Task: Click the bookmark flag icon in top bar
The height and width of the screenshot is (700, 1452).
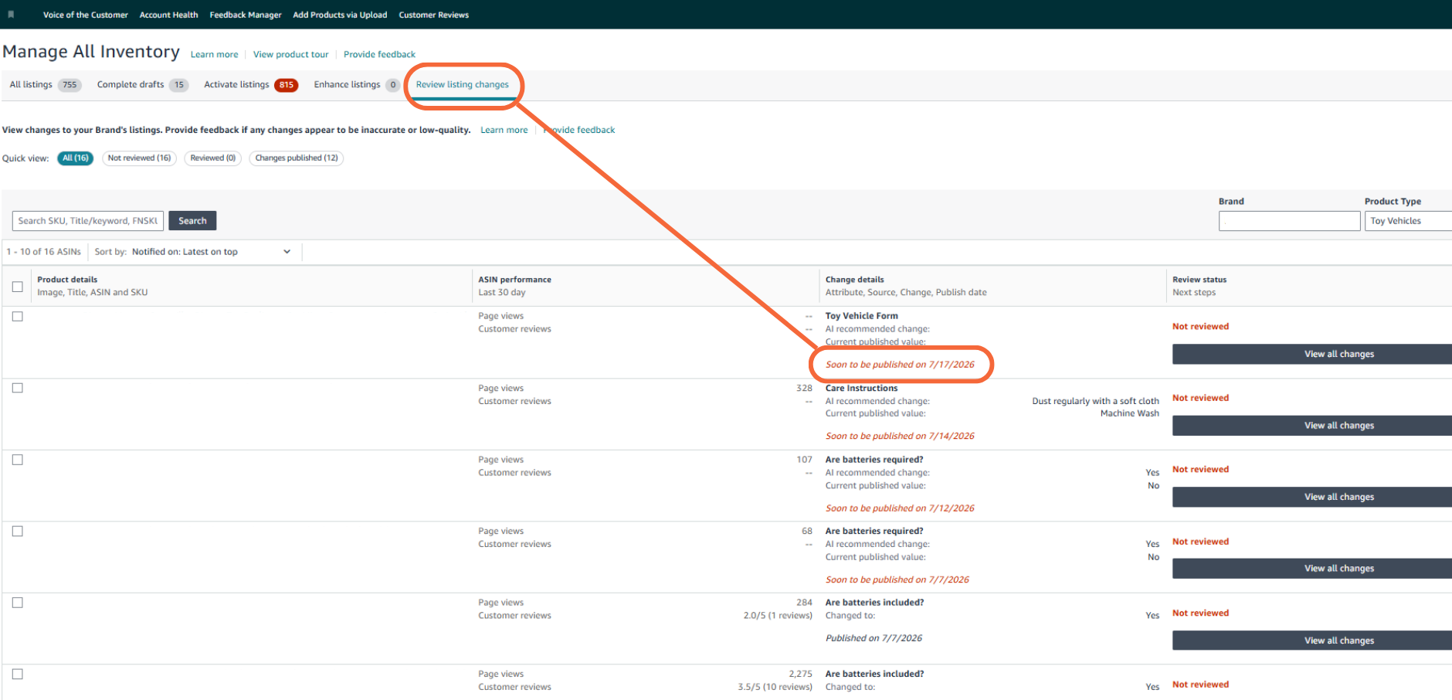Action: point(11,15)
